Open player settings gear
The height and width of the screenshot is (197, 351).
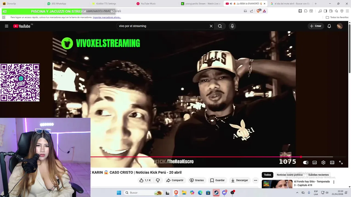coord(323,163)
